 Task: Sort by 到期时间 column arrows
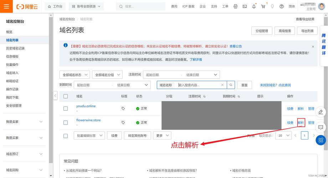[x=239, y=96]
